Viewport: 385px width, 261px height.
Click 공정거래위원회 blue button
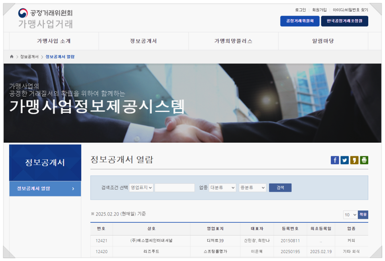click(300, 21)
